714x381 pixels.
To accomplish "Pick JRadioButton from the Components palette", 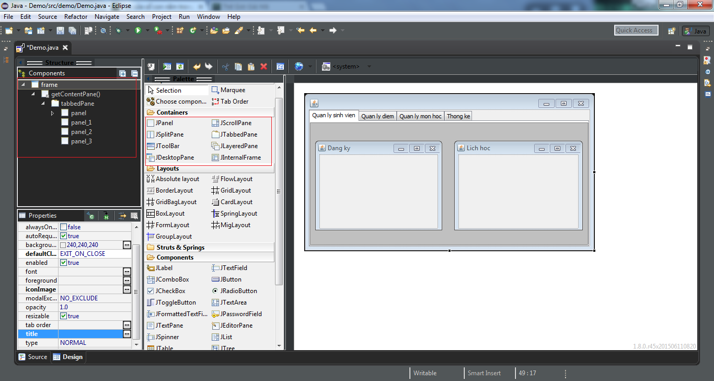I will pyautogui.click(x=235, y=291).
